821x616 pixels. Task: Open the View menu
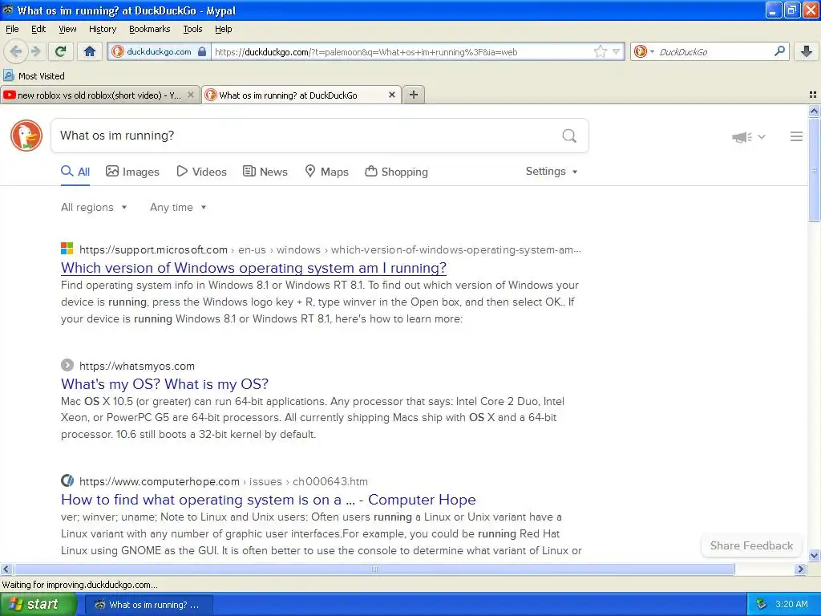click(x=67, y=29)
